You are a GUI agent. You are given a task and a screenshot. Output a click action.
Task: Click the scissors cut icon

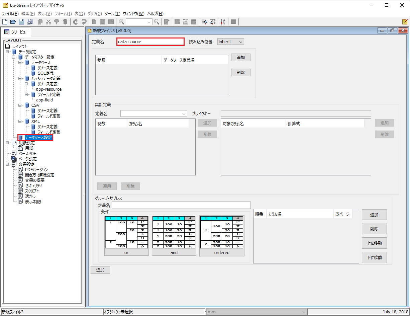tap(48, 22)
